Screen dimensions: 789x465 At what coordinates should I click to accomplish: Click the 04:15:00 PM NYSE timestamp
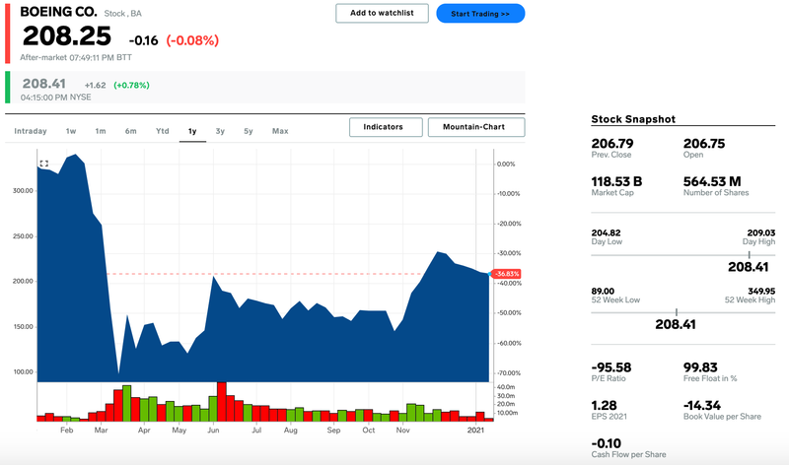[56, 98]
